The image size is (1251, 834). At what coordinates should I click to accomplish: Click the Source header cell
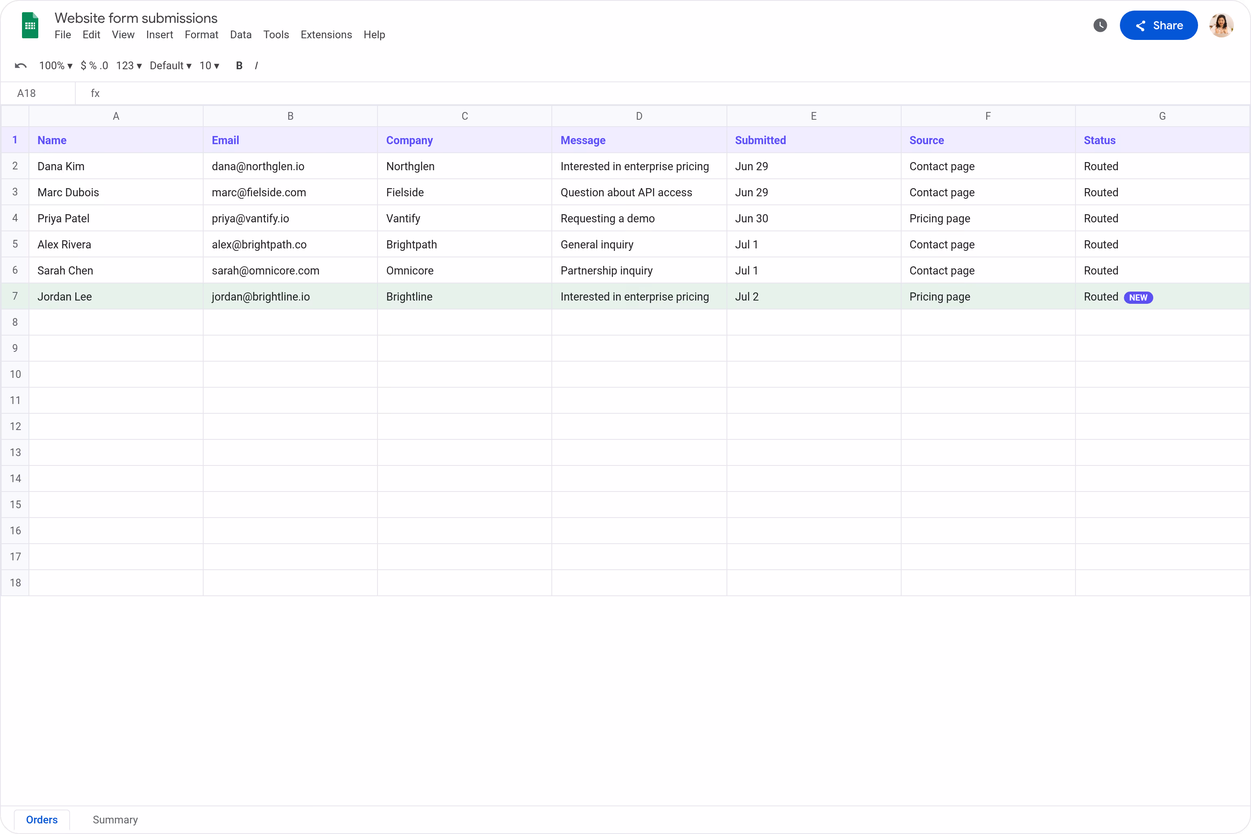pos(988,140)
